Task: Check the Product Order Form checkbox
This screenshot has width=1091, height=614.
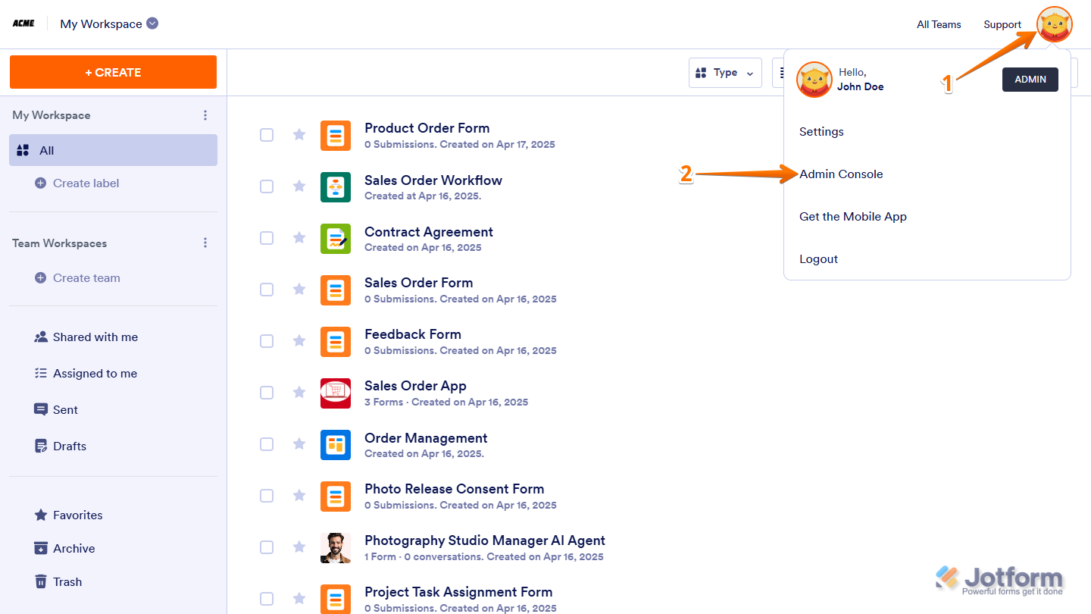Action: coord(267,135)
